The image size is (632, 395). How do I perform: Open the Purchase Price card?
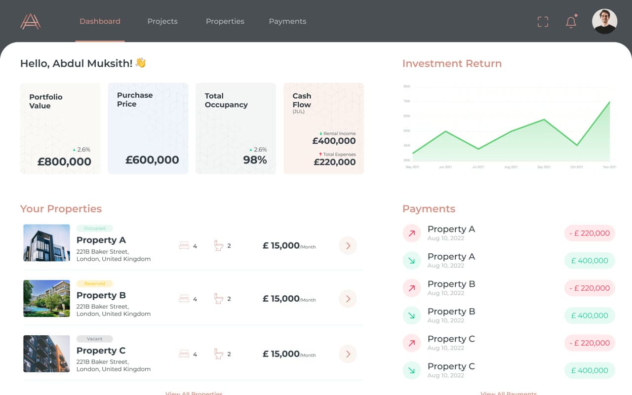148,128
